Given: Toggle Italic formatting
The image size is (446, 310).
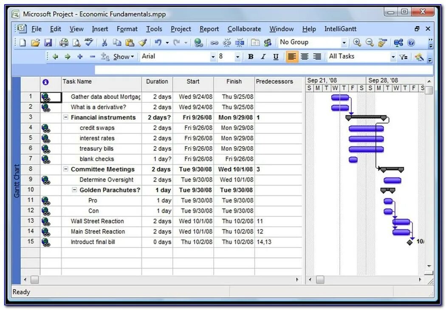Looking at the screenshot, I should point(263,56).
